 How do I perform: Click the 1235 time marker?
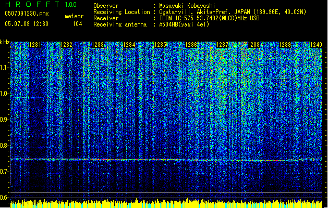(x=160, y=45)
